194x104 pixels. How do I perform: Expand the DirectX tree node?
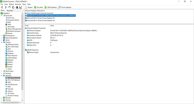pos(2,98)
